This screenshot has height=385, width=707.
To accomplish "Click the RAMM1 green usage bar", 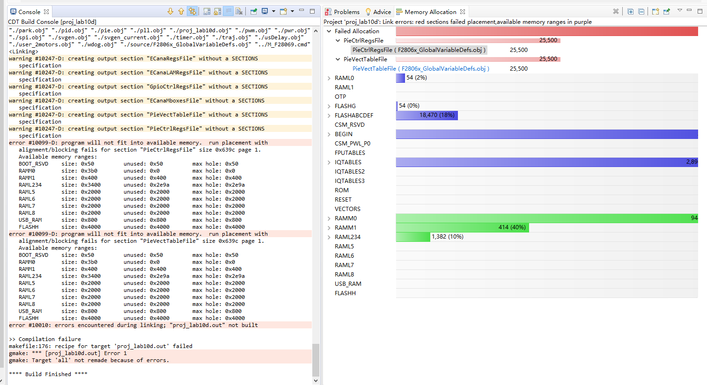I will pos(462,228).
